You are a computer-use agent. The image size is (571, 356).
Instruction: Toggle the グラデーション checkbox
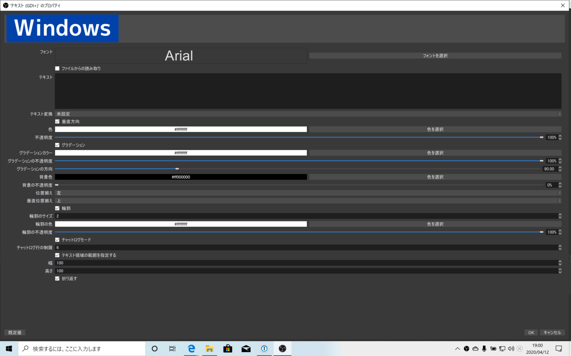point(57,145)
